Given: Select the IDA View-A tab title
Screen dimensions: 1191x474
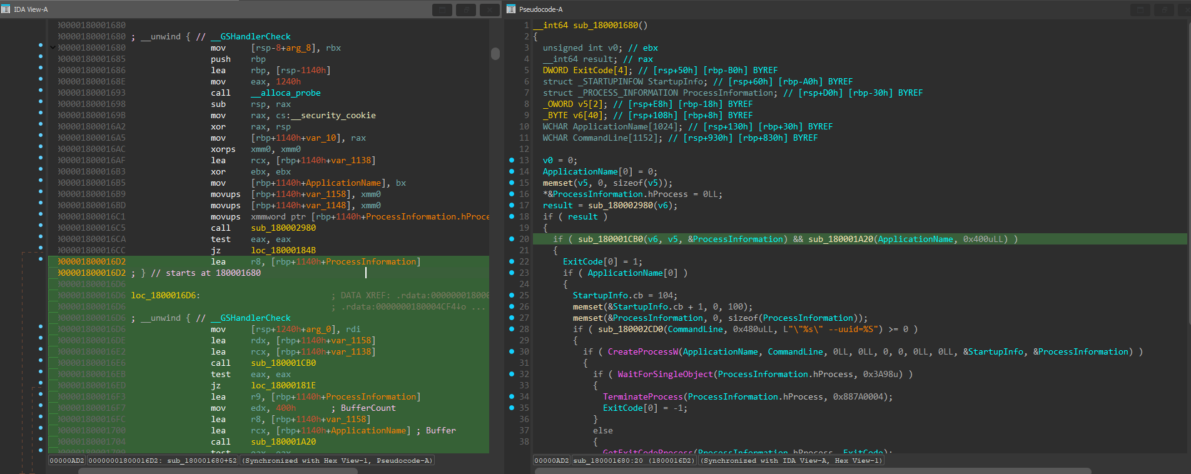Looking at the screenshot, I should tap(31, 9).
